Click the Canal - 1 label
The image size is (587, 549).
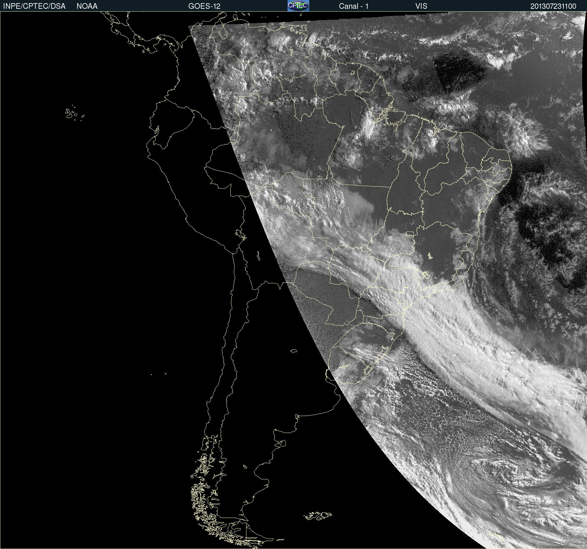pyautogui.click(x=354, y=6)
